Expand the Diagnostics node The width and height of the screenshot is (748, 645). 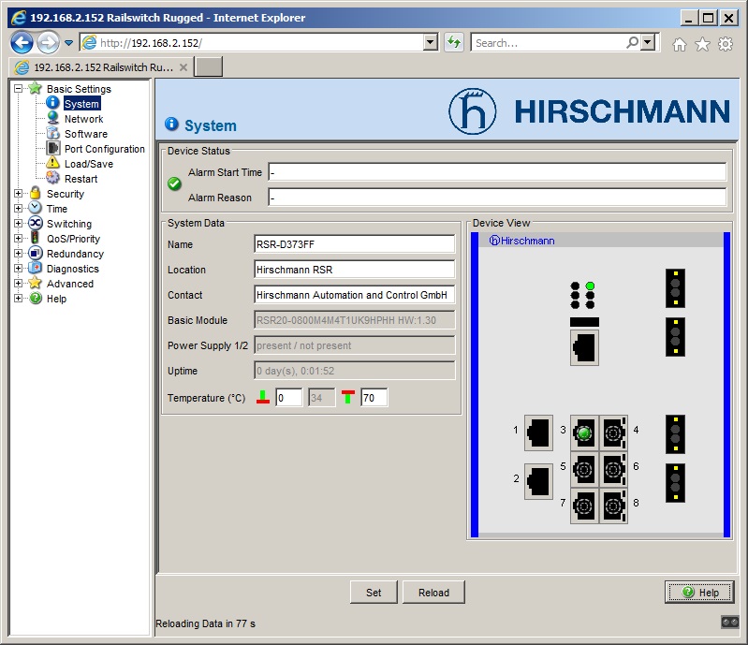point(18,268)
